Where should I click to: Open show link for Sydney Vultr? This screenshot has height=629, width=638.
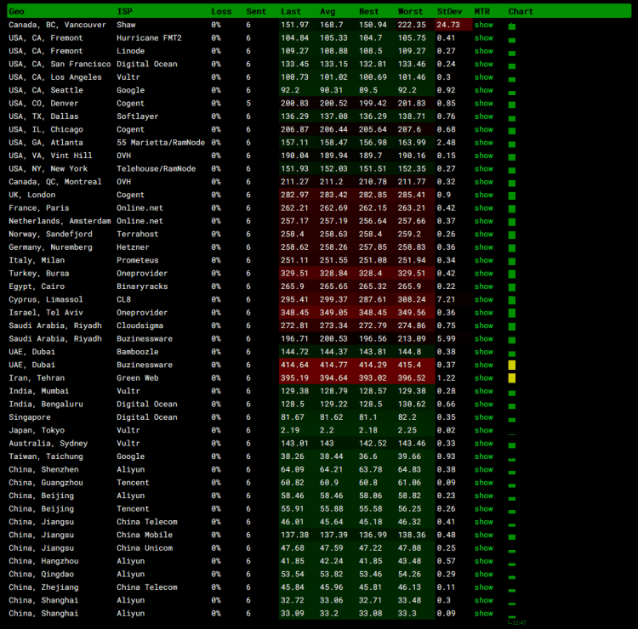pos(483,443)
